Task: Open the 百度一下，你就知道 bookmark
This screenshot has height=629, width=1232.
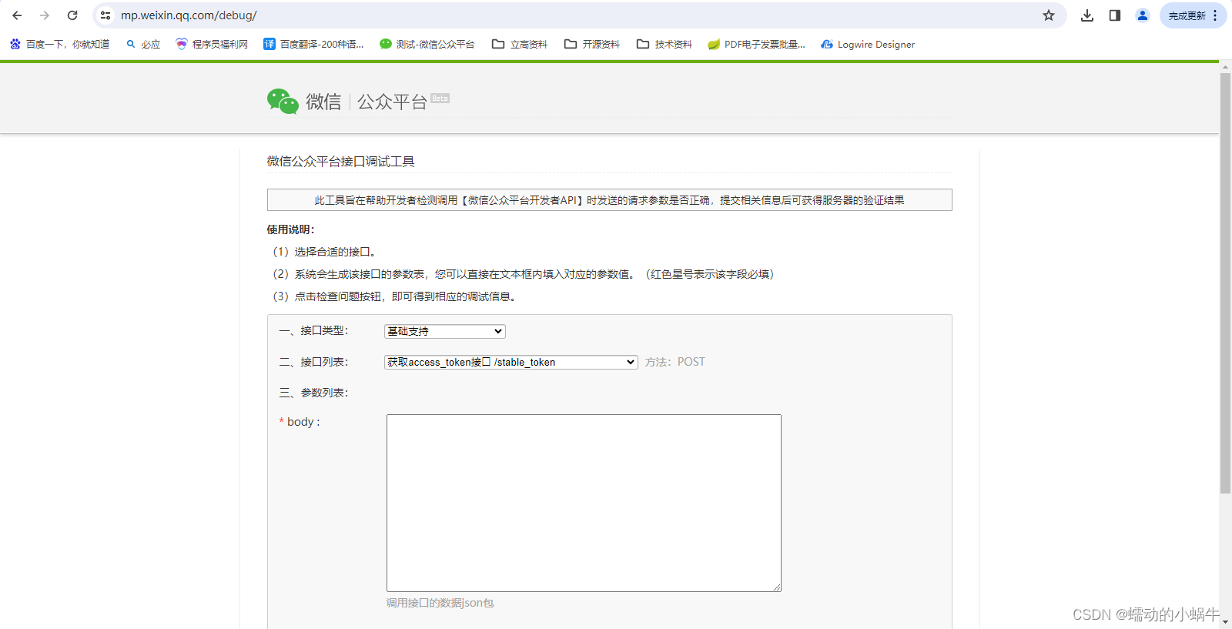Action: click(x=59, y=45)
